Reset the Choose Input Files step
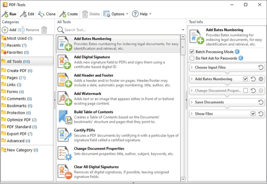The height and width of the screenshot is (184, 267). point(261,68)
